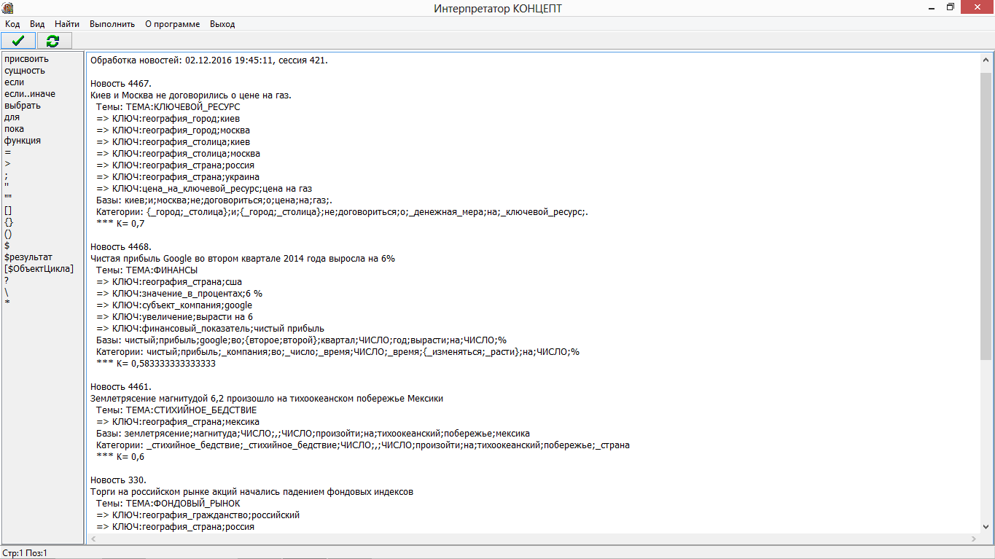Select the '{}' braces item

pos(8,222)
